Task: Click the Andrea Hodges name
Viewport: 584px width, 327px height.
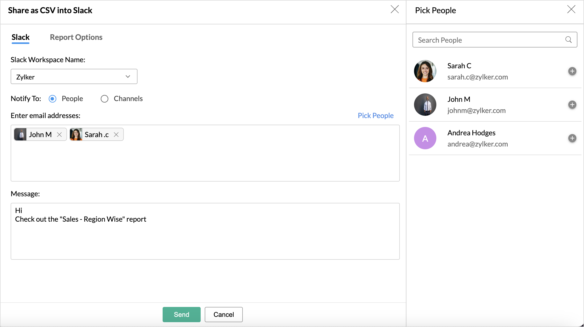Action: [471, 133]
